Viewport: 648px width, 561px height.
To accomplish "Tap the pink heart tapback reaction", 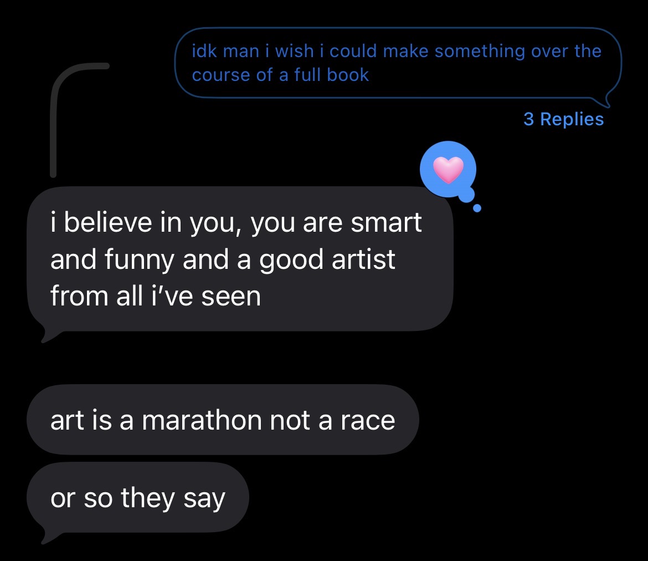I will [448, 170].
